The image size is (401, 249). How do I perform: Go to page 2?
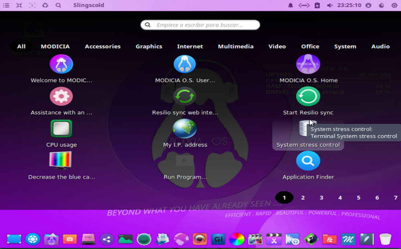coord(303,197)
